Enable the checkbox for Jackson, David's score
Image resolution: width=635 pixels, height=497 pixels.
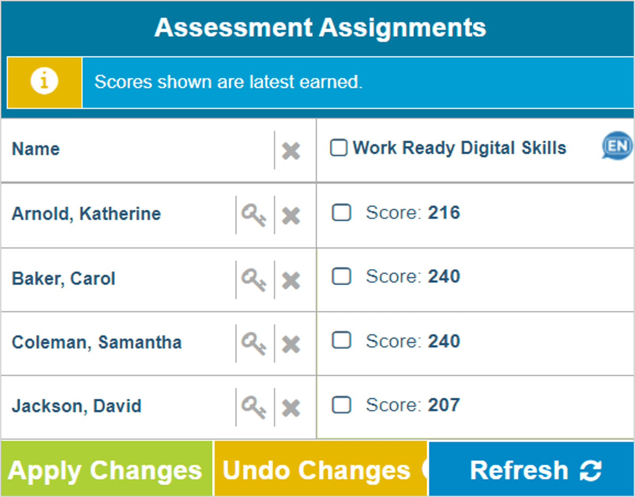point(341,405)
